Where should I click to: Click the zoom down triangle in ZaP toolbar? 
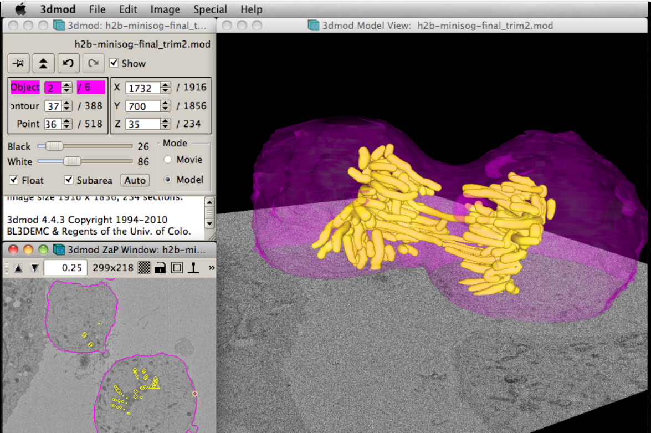(34, 268)
